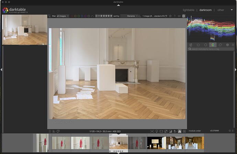Image resolution: width=237 pixels, height=154 pixels.
Task: Click the sort order direction icon
Action: 140,16
